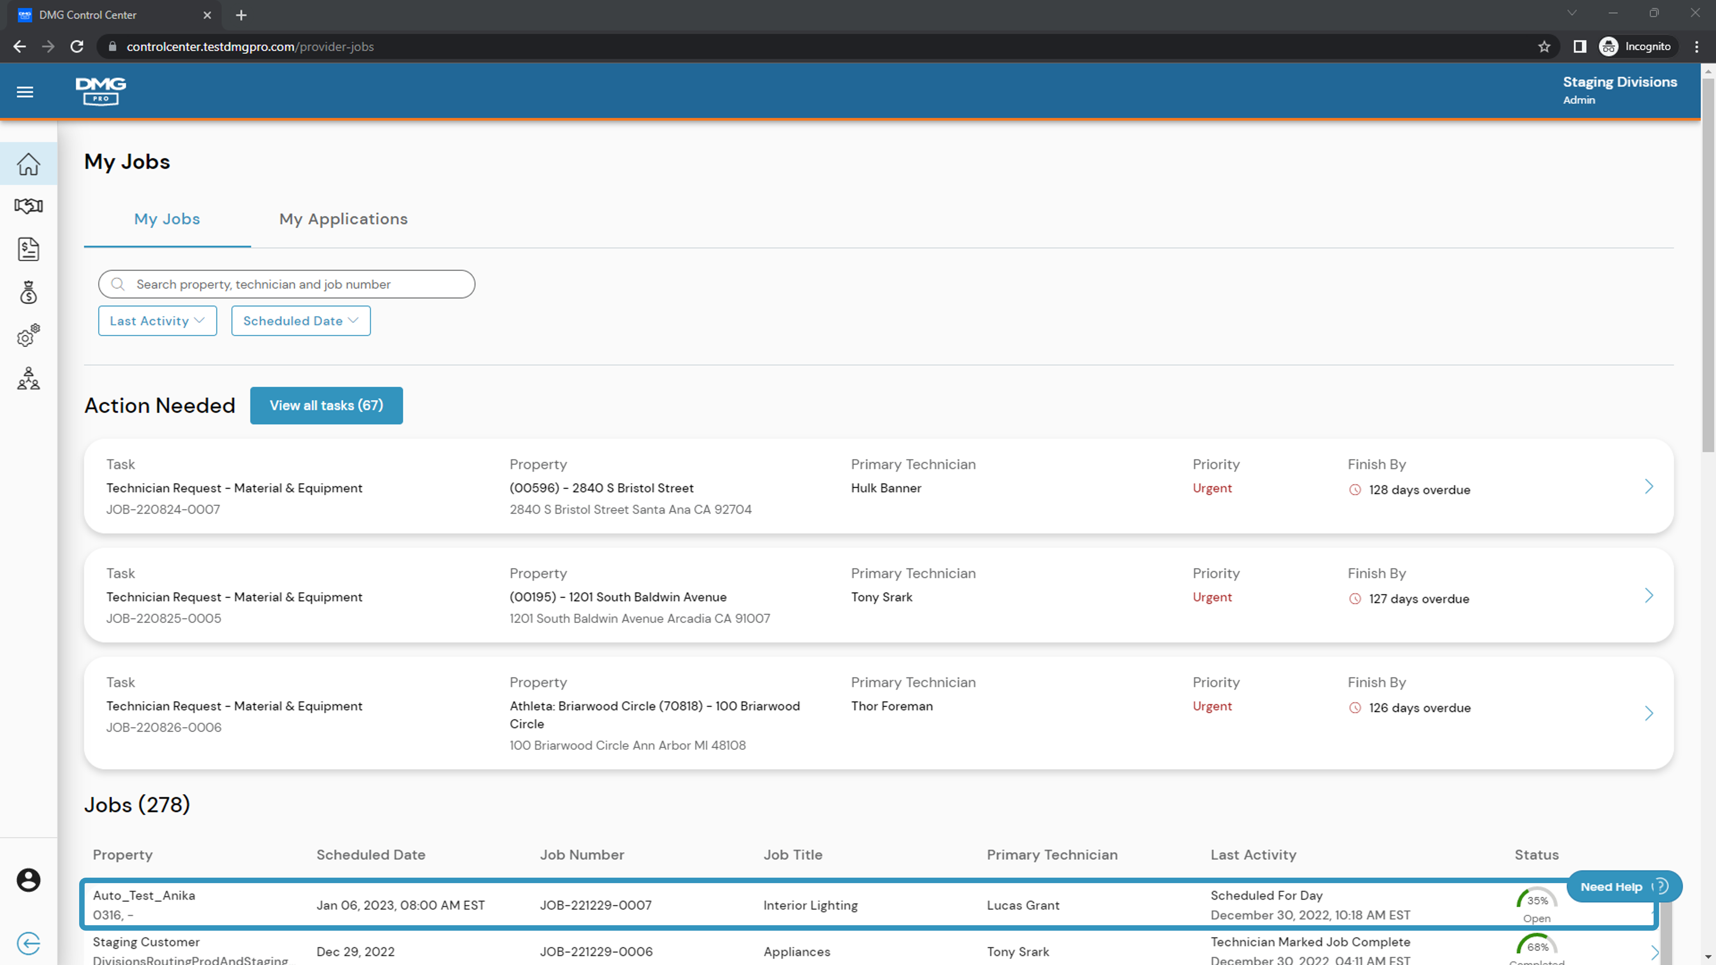Open the hamburger menu in header

coord(25,92)
